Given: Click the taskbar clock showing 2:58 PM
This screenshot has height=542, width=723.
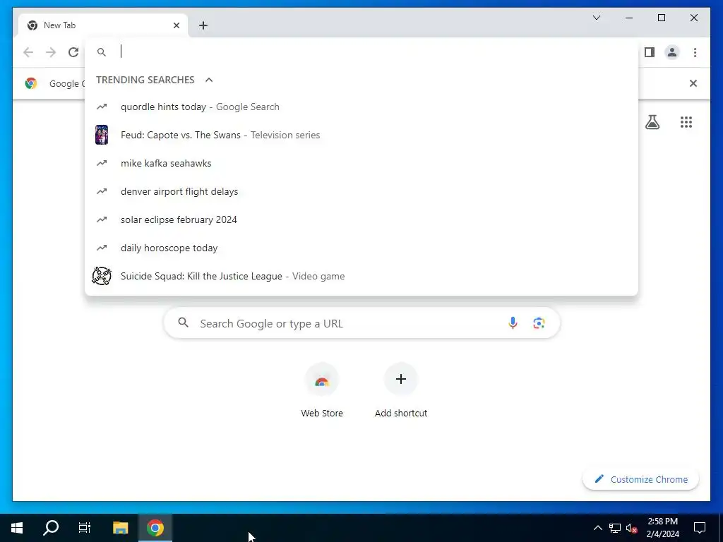Looking at the screenshot, I should coord(662,528).
